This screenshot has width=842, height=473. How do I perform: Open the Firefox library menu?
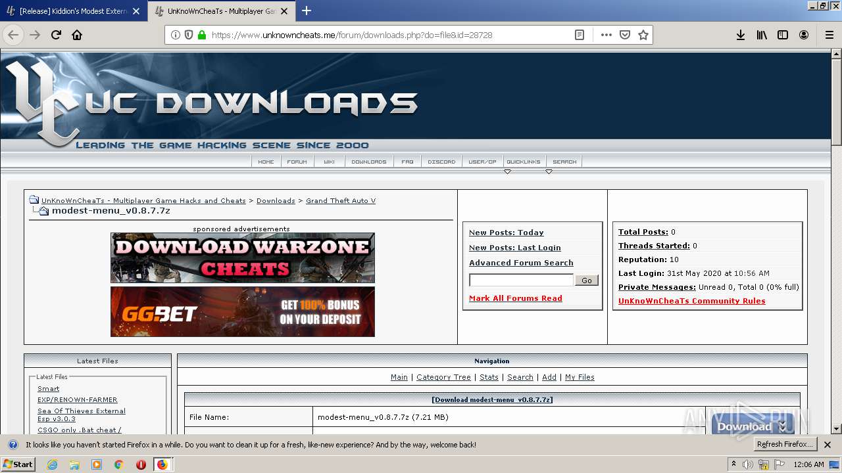point(762,35)
